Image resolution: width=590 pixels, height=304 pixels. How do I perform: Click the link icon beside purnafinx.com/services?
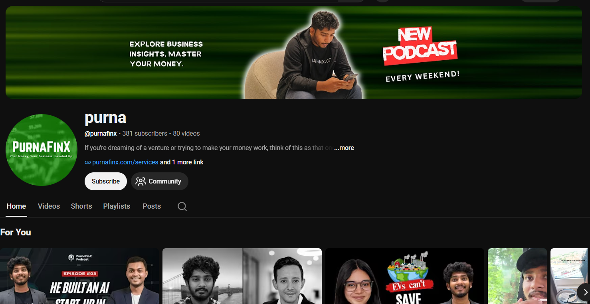click(88, 162)
